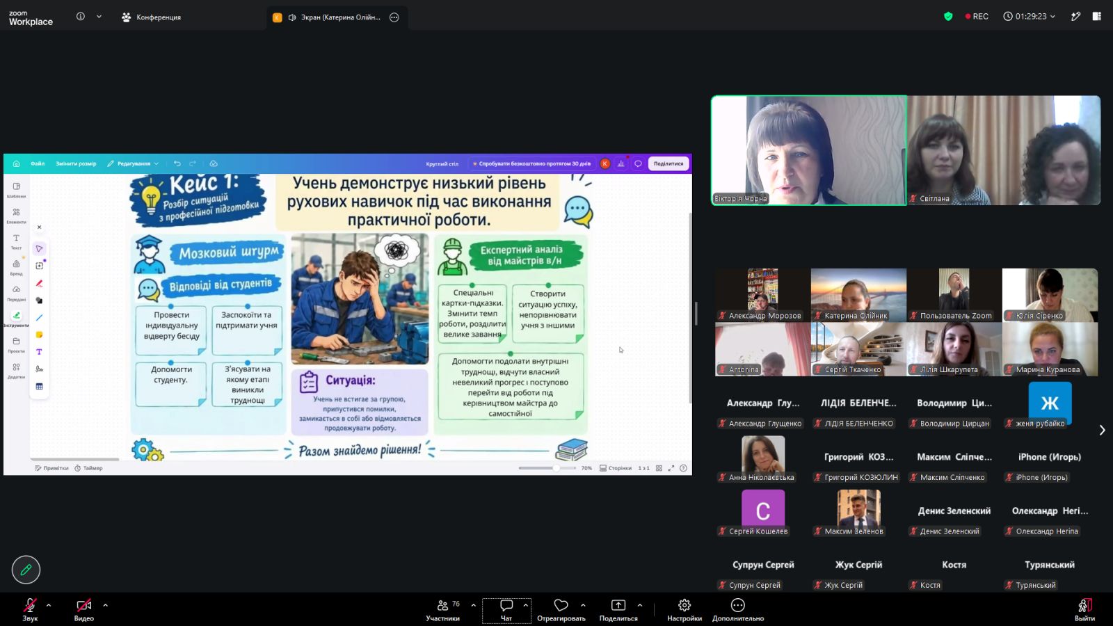Image resolution: width=1113 pixels, height=626 pixels.
Task: Open Canva Elements (Елементи) sidebar panel
Action: point(16,216)
